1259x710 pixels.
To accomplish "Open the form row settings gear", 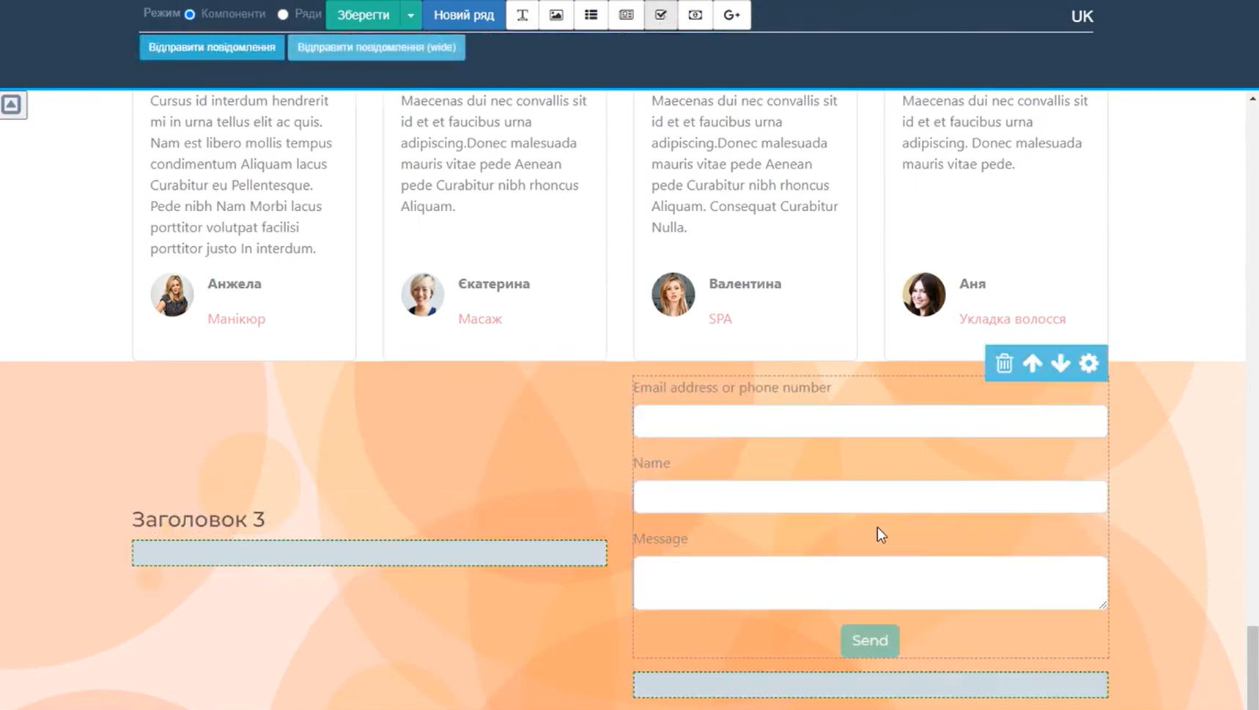I will pos(1089,363).
